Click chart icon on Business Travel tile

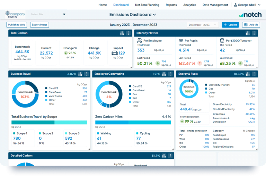[x=80, y=74]
